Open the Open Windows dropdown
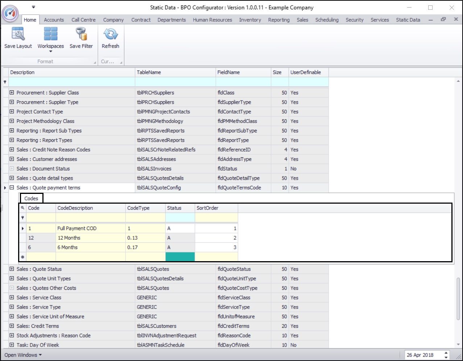This screenshot has width=463, height=361. [23, 355]
